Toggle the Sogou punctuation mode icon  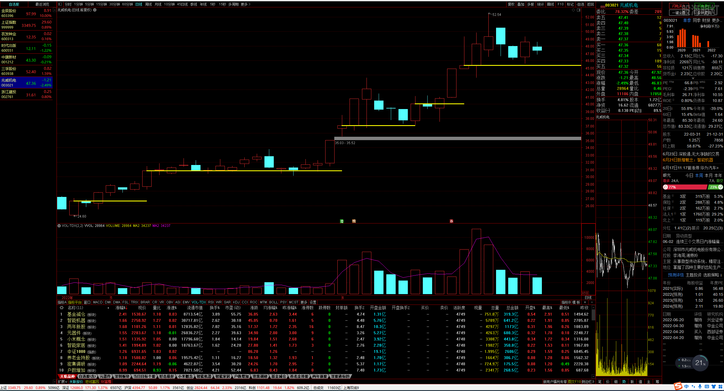[693, 386]
